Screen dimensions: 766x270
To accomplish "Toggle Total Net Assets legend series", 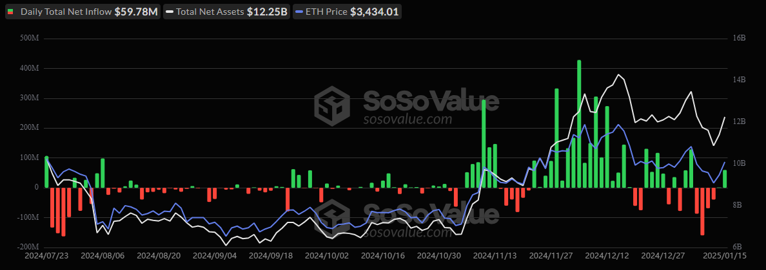I will pyautogui.click(x=227, y=12).
